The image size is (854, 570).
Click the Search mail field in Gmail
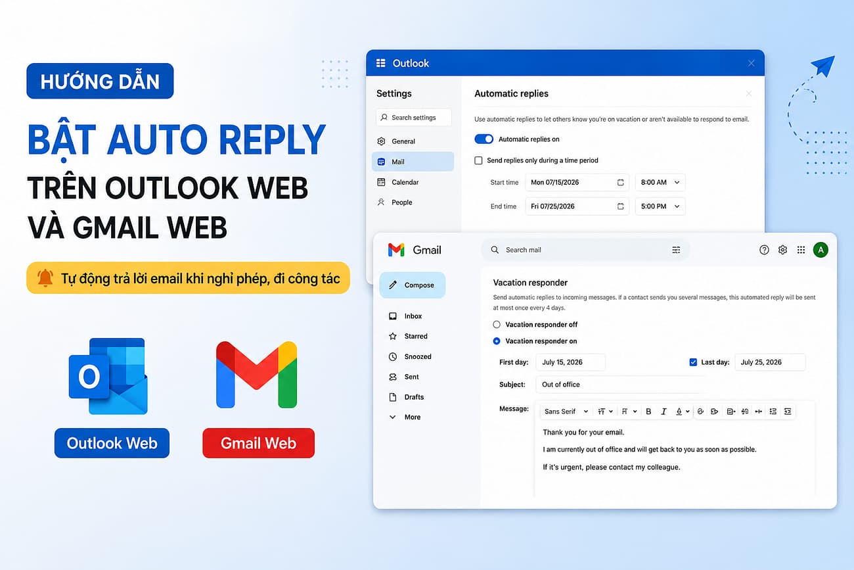(x=586, y=250)
